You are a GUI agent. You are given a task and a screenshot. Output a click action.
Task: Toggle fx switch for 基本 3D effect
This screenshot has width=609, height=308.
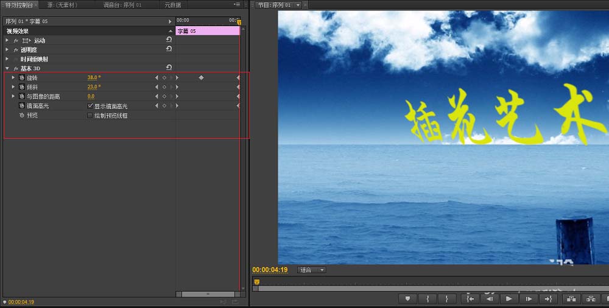[16, 68]
